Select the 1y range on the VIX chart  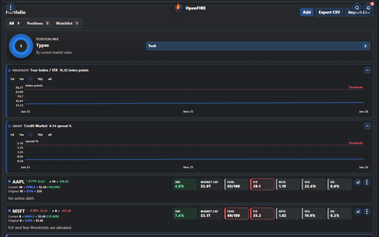tap(30, 79)
